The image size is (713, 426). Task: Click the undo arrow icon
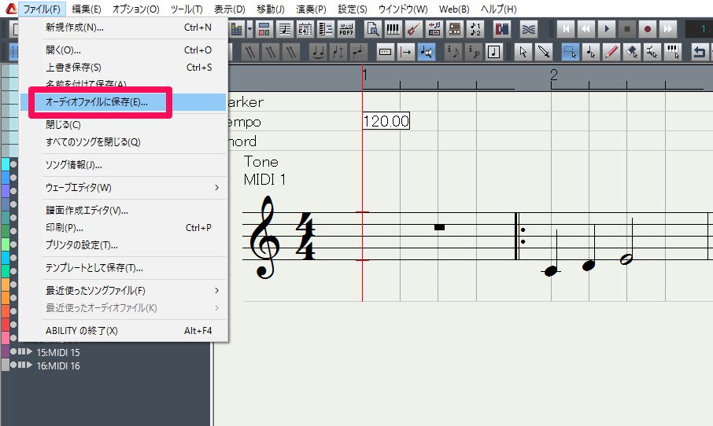pos(700,52)
